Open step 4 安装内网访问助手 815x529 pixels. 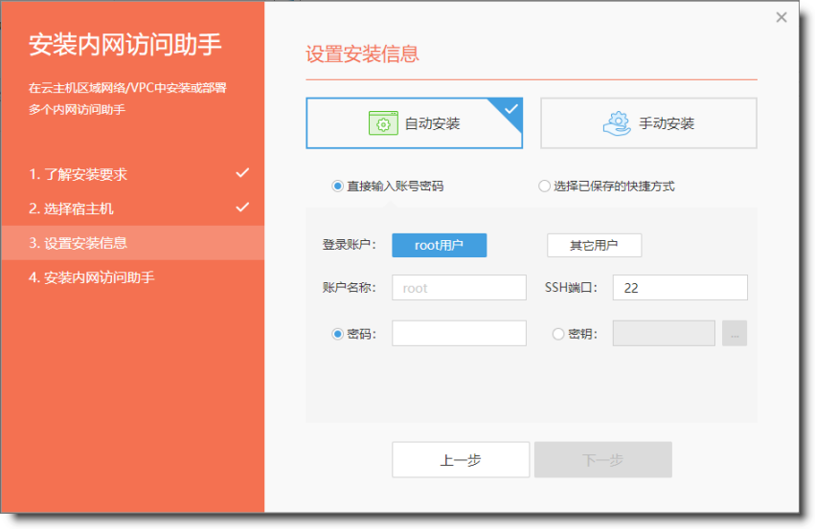pyautogui.click(x=92, y=277)
